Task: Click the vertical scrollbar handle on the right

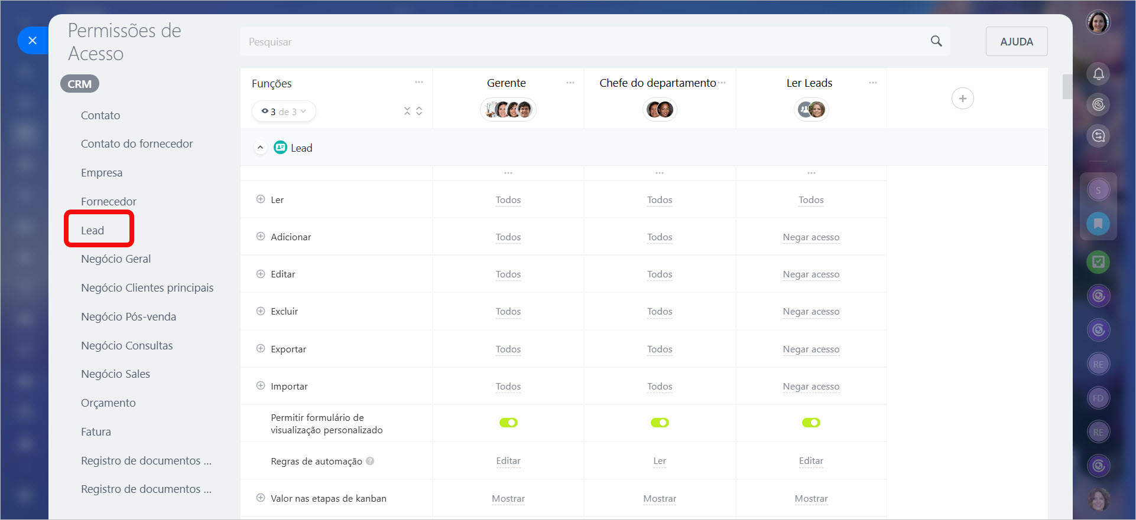Action: pyautogui.click(x=1067, y=86)
